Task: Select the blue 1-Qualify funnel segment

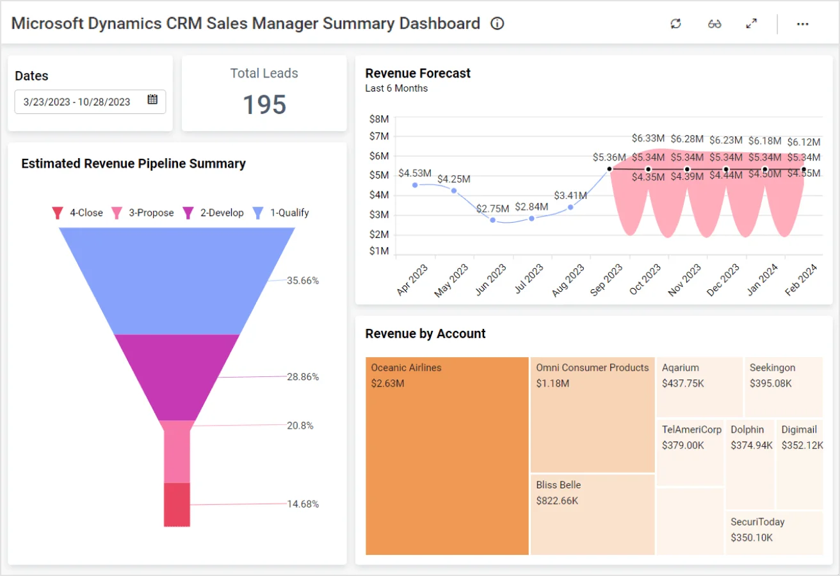Action: pos(177,280)
